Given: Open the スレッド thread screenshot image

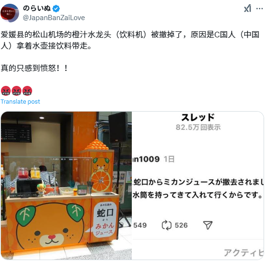Looking at the screenshot, I should pyautogui.click(x=198, y=185).
